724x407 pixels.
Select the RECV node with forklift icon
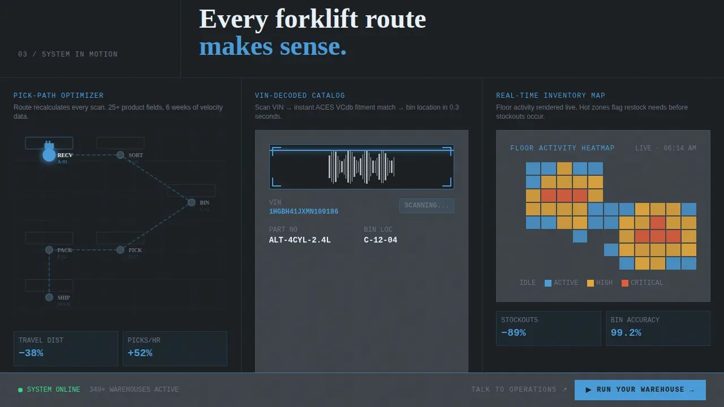[49, 155]
